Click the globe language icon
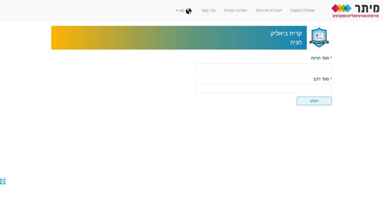 coord(189,11)
